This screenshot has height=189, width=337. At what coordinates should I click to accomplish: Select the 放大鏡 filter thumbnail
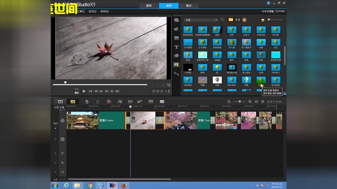point(232,42)
